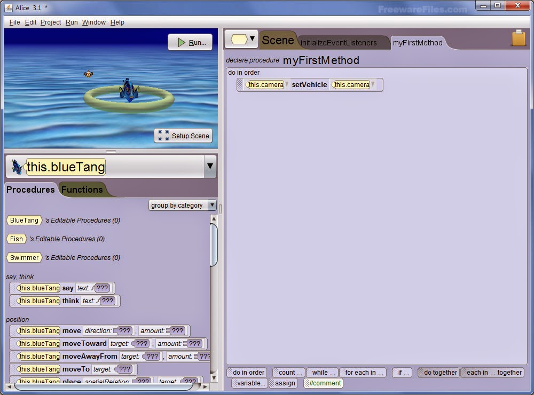Image resolution: width=534 pixels, height=395 pixels.
Task: Click the Run button
Action: pyautogui.click(x=190, y=42)
